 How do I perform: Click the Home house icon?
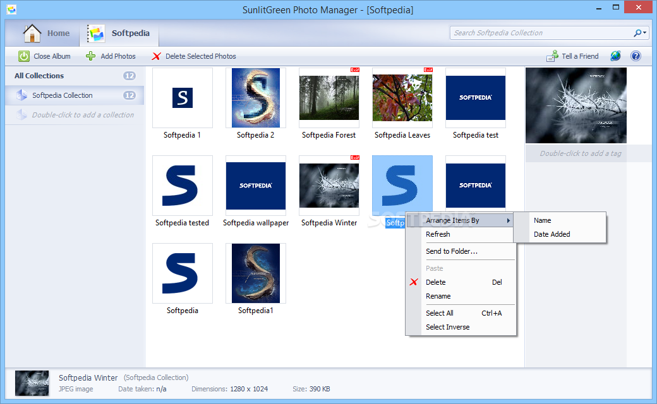tap(32, 33)
